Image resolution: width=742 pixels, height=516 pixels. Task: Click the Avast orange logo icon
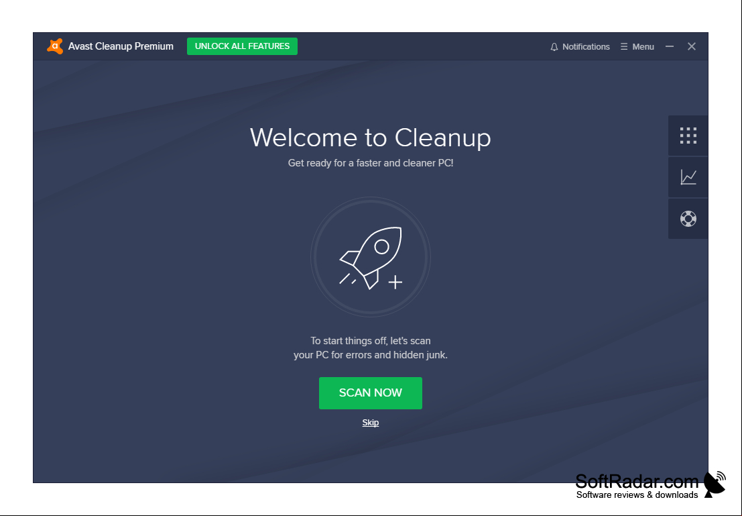pos(55,46)
